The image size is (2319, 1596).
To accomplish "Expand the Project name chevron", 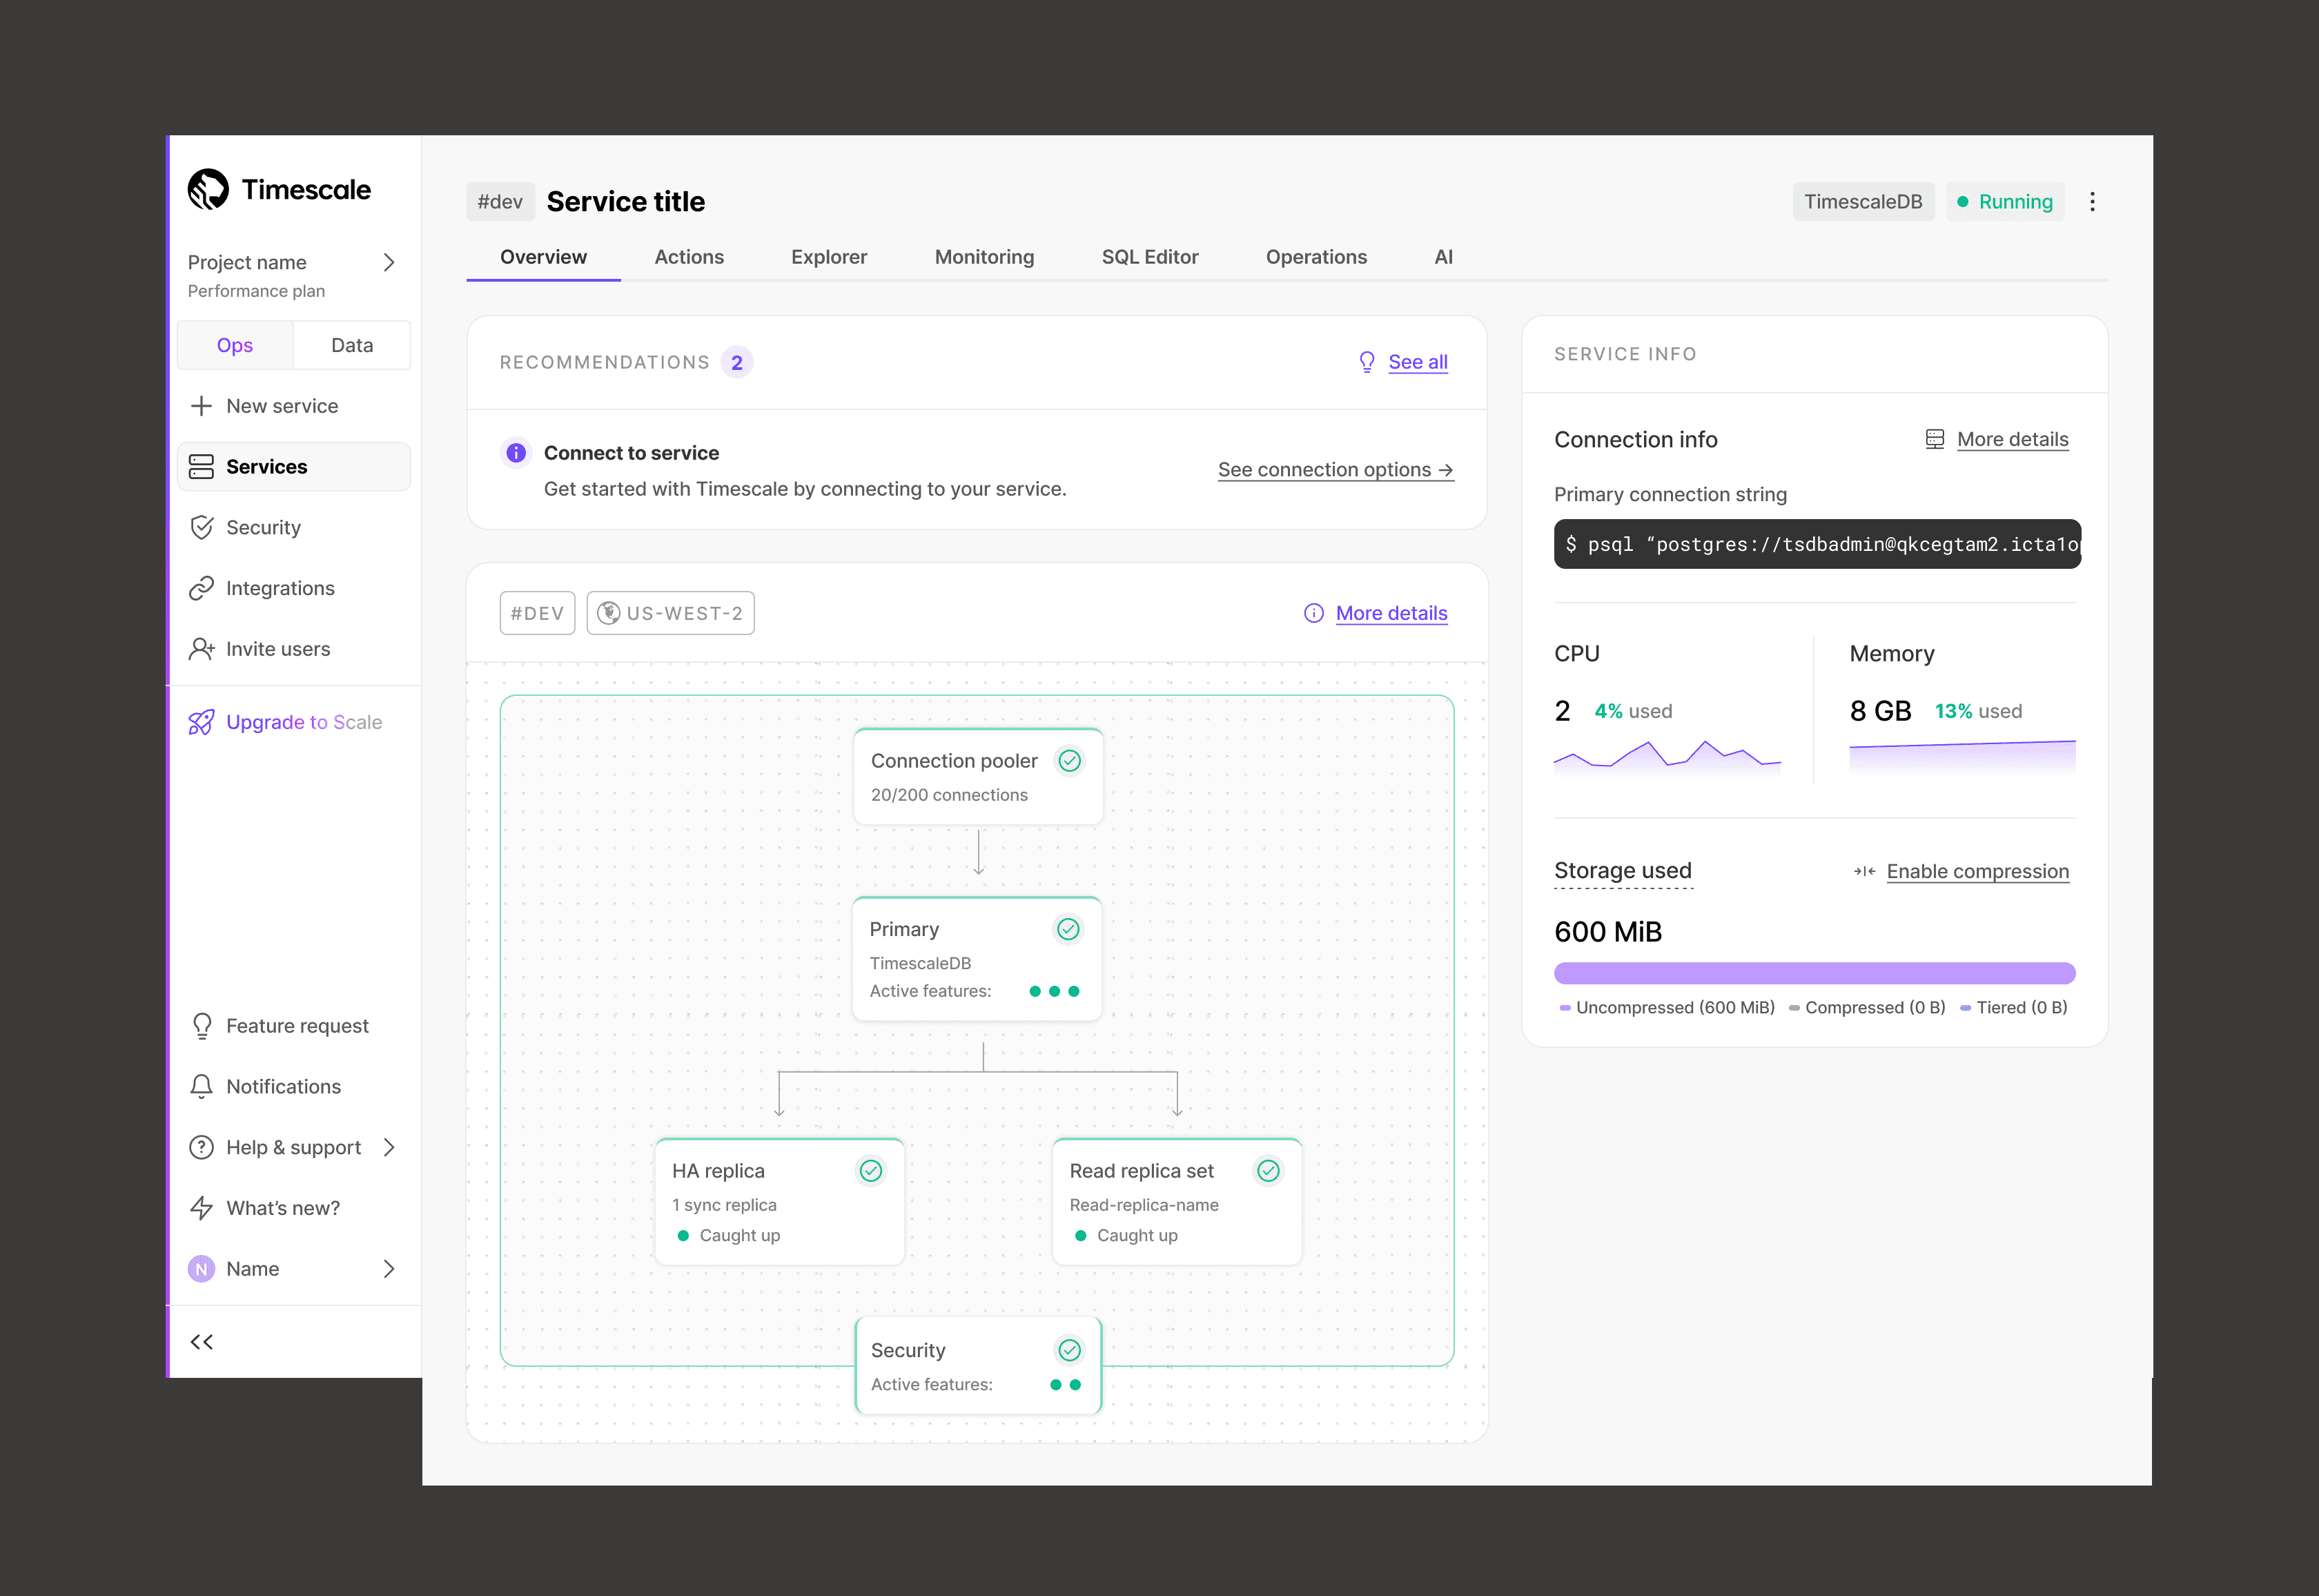I will (389, 262).
